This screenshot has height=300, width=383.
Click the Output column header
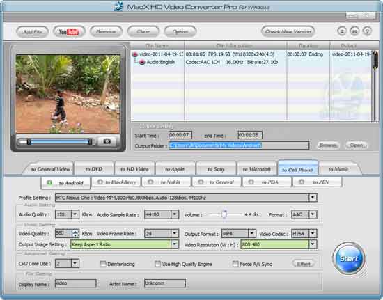(x=349, y=45)
